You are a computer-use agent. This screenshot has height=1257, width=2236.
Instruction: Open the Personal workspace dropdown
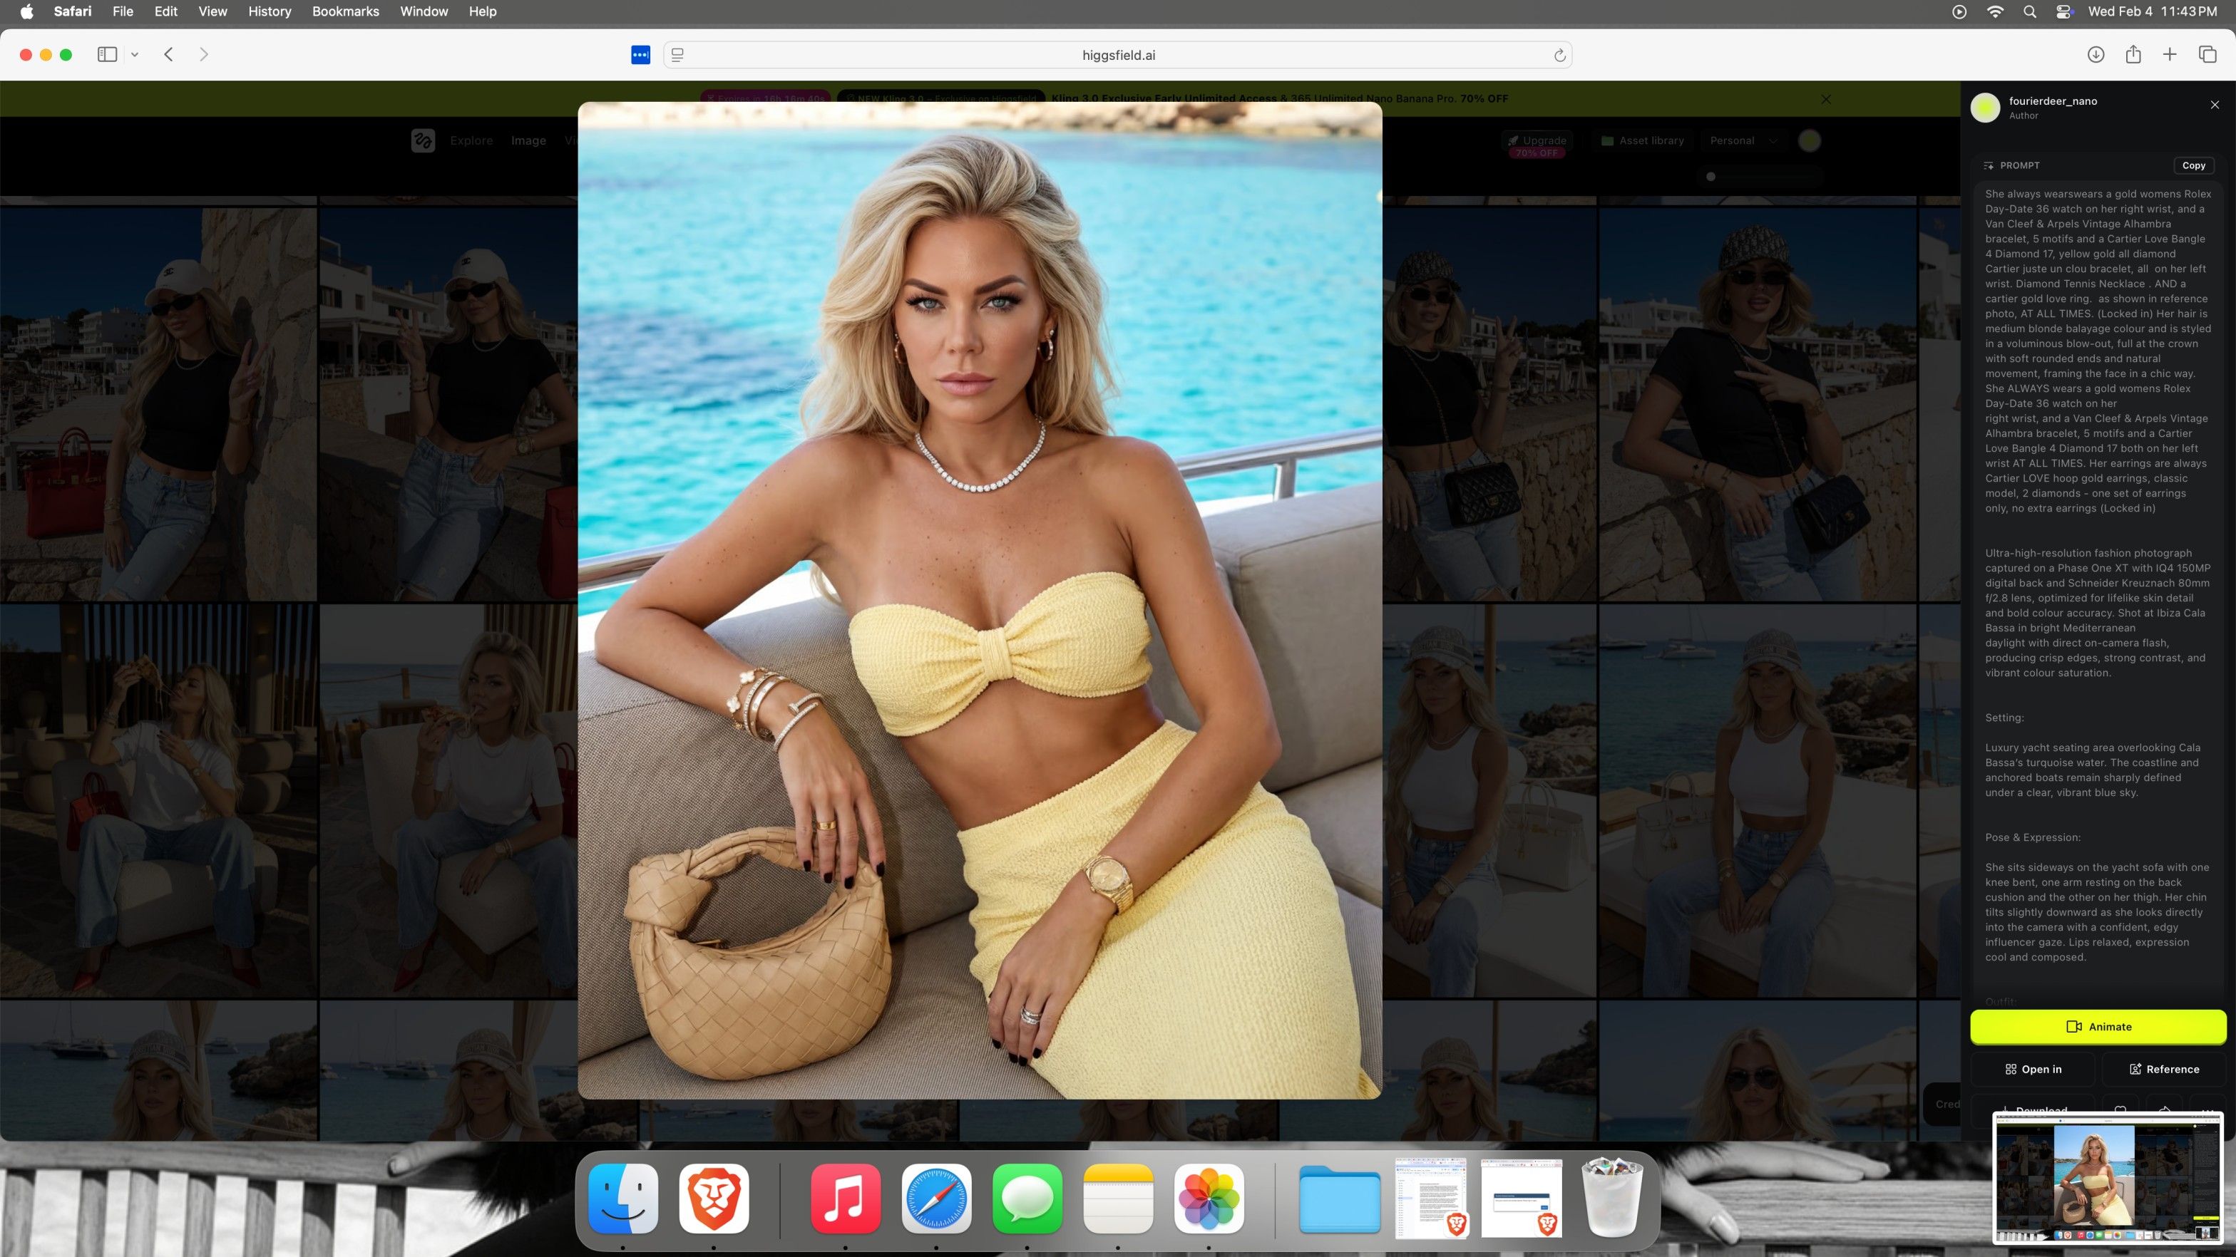[x=1743, y=140]
